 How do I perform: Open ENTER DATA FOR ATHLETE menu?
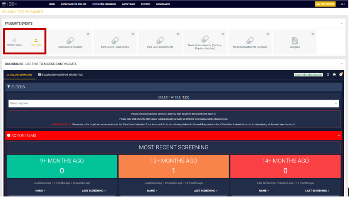[x=73, y=4]
